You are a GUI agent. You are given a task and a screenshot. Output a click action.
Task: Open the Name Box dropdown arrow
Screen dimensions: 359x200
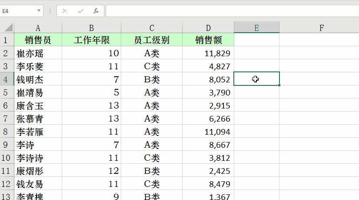click(39, 10)
